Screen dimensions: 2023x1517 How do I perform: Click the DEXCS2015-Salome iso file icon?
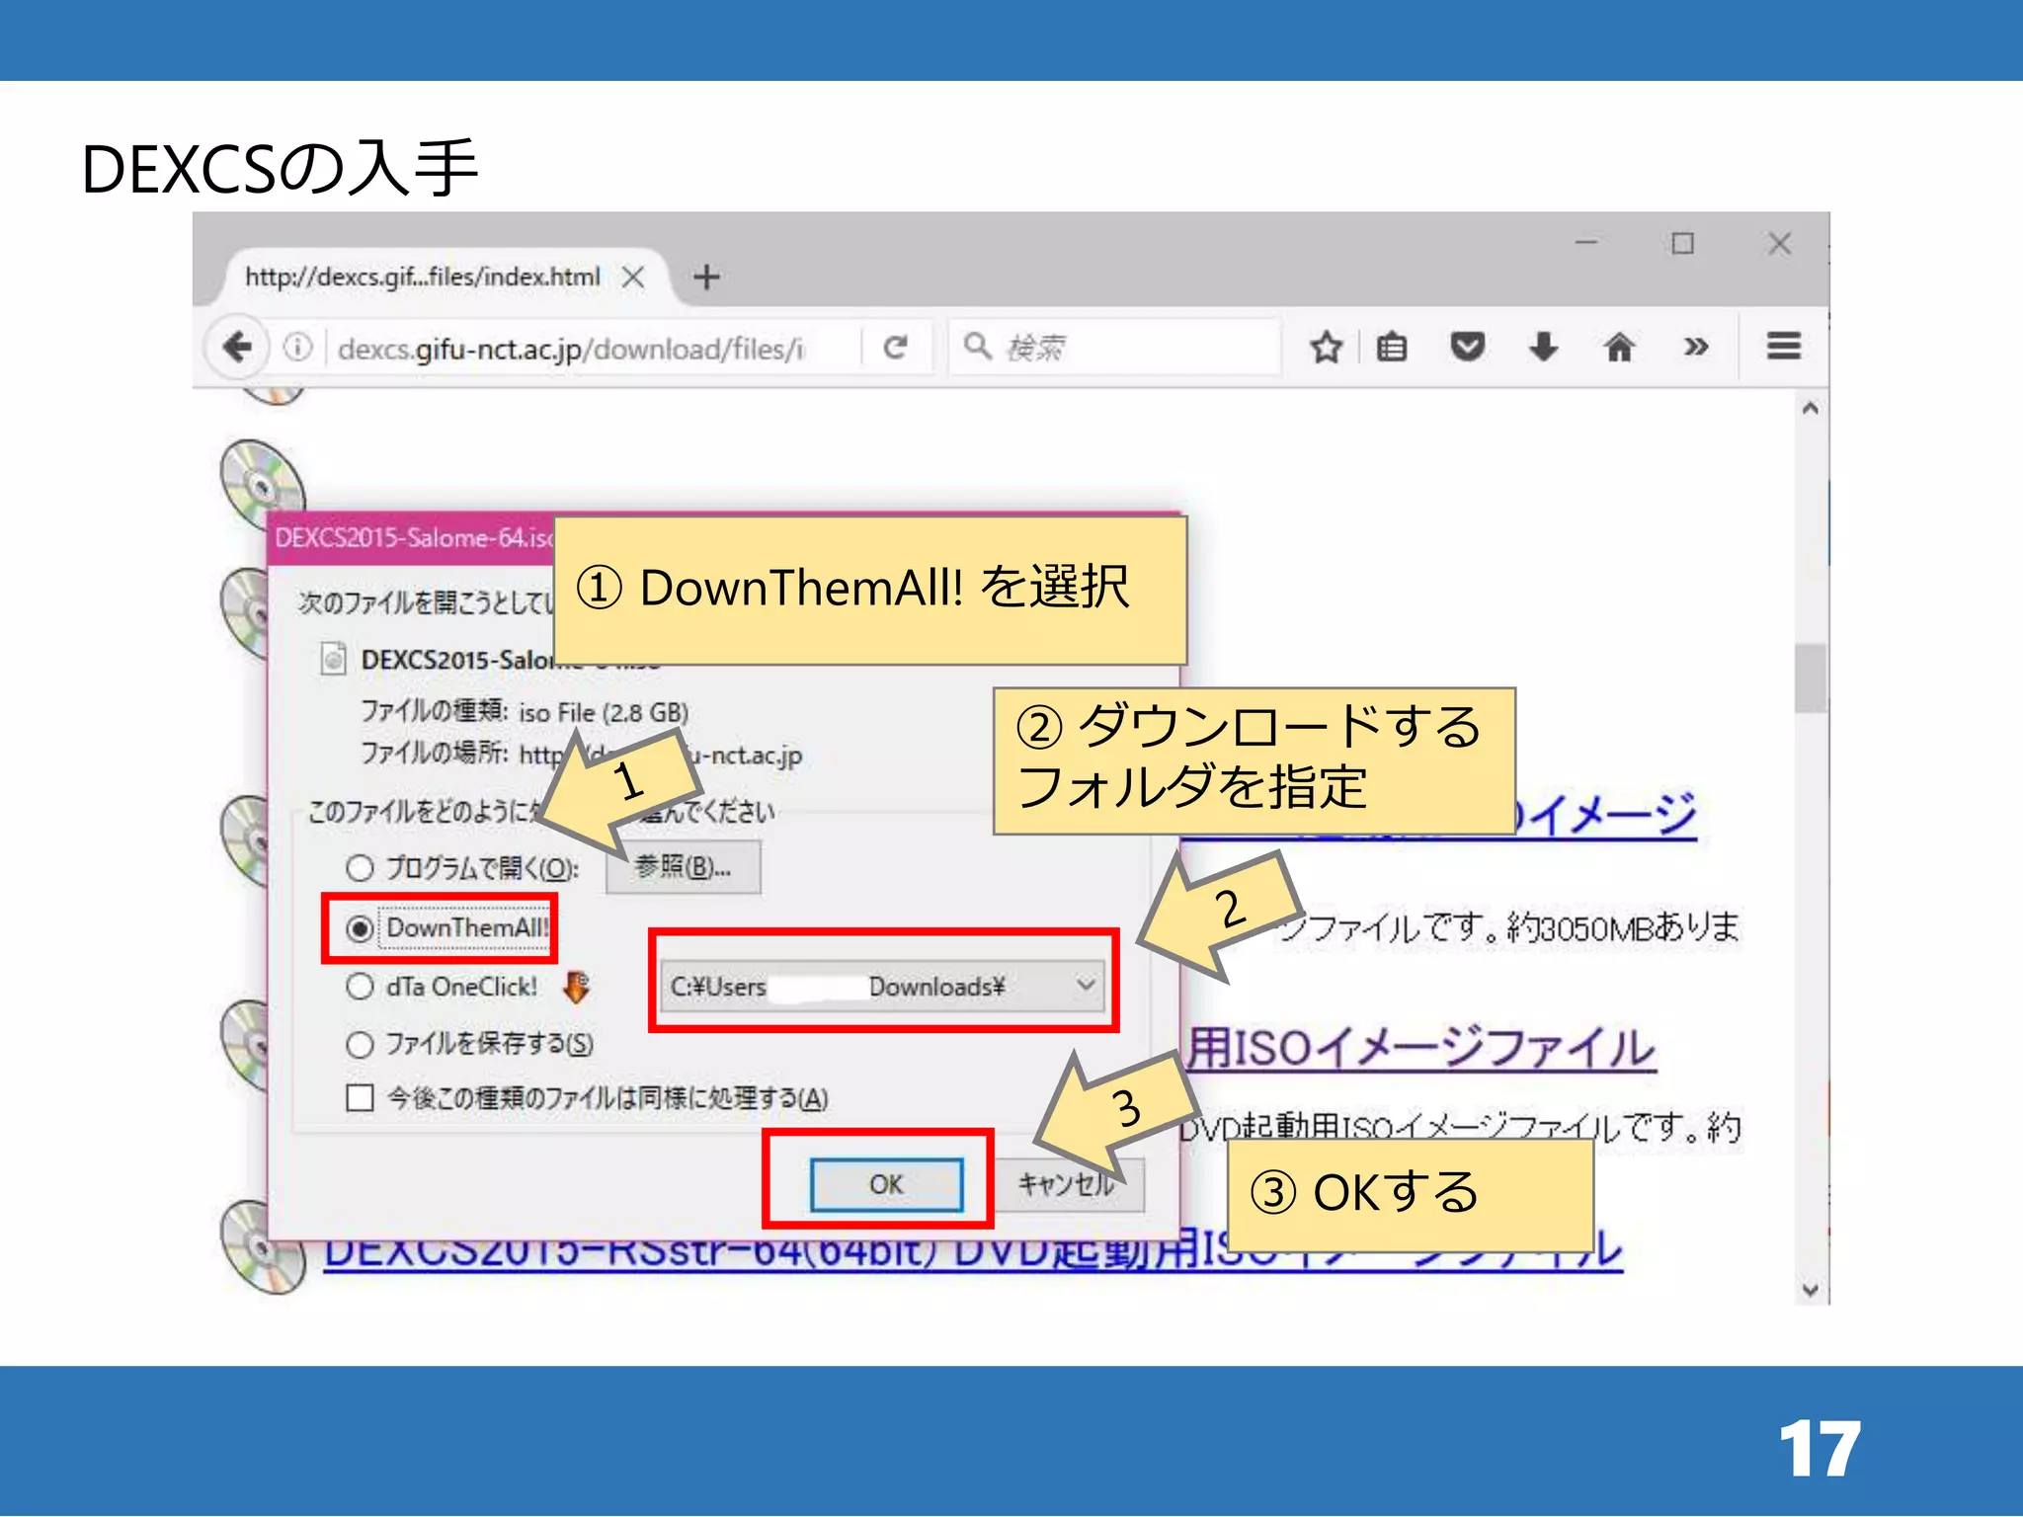(x=333, y=658)
